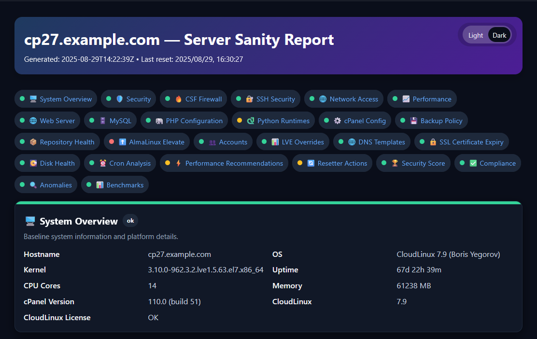
Task: Open the Security section link
Action: 128,99
